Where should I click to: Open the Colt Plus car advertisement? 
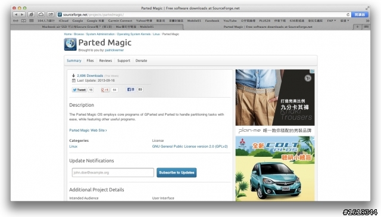[275, 169]
